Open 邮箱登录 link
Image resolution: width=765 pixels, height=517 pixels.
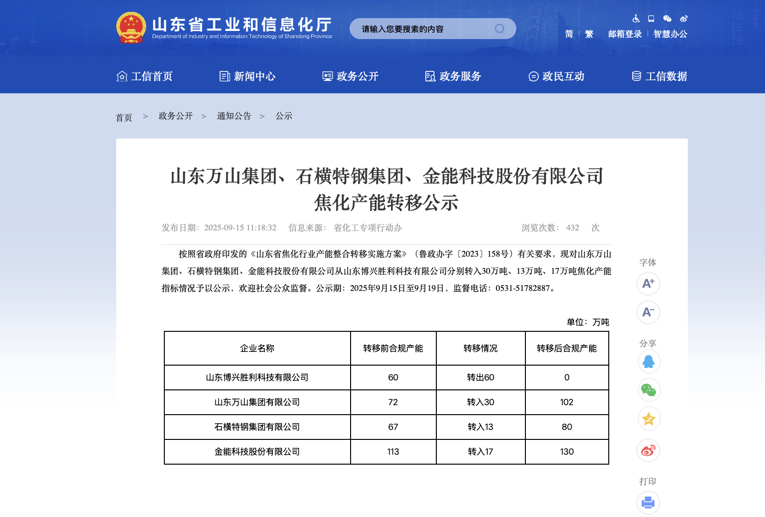(625, 34)
